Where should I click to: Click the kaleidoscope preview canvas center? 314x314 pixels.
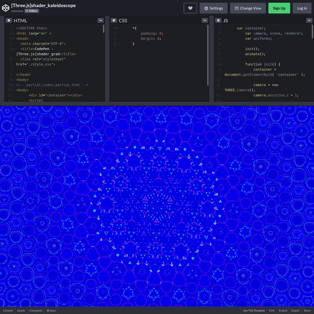157,206
